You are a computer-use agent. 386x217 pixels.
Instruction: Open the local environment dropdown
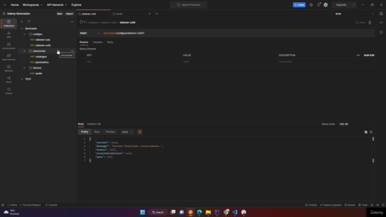pos(355,14)
